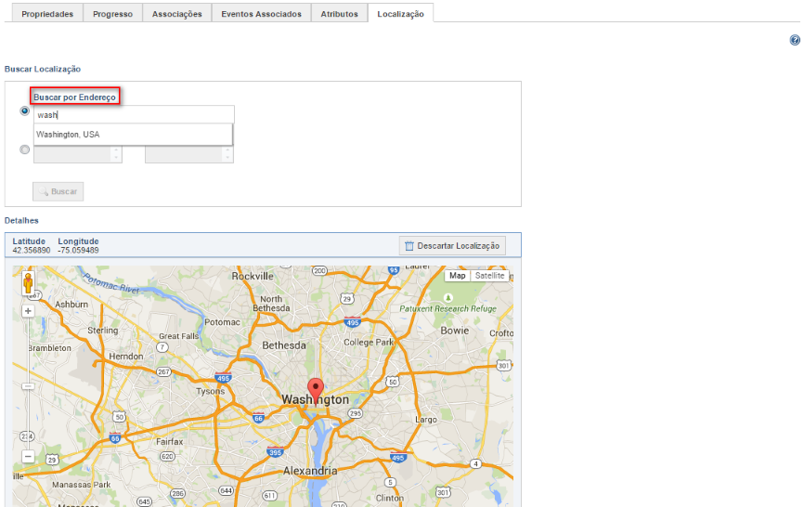Switch to the Atributos tab
Screen dimensions: 804x507
(340, 14)
